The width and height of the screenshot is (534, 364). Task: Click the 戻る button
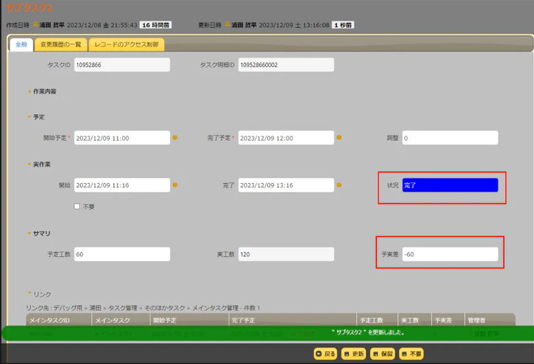326,354
